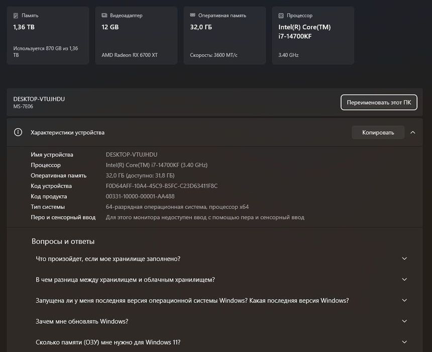Expand "Зачем мне обновлять Windows?" answer
The image size is (432, 352).
(x=404, y=321)
